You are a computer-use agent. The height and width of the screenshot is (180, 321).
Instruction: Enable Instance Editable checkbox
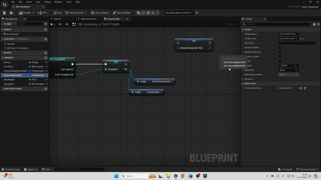280,47
